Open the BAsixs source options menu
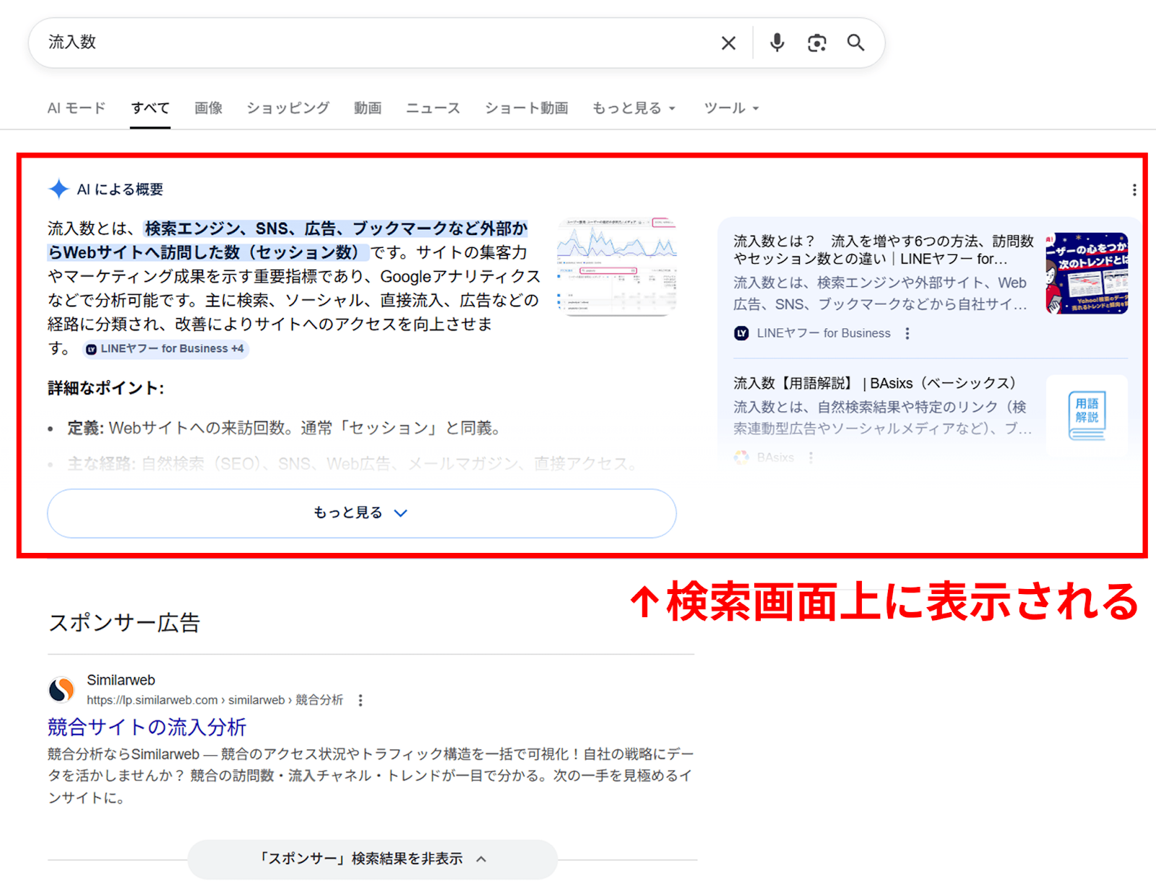1156x881 pixels. [x=811, y=457]
